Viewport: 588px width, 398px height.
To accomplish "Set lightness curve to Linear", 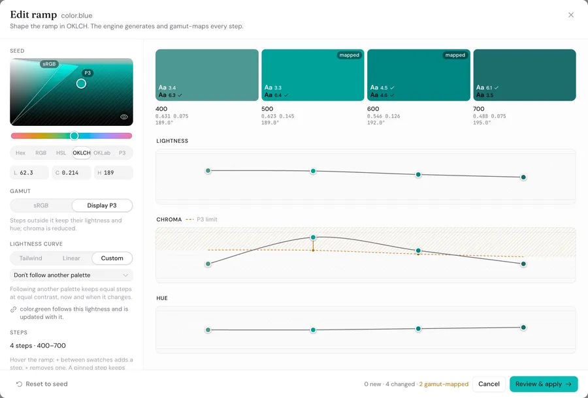I will [x=71, y=258].
